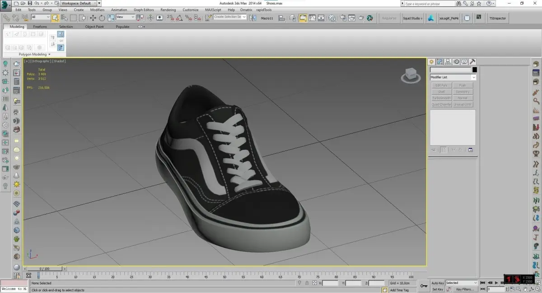542x293 pixels.
Task: Toggle Percent Snap
Action: click(x=188, y=18)
